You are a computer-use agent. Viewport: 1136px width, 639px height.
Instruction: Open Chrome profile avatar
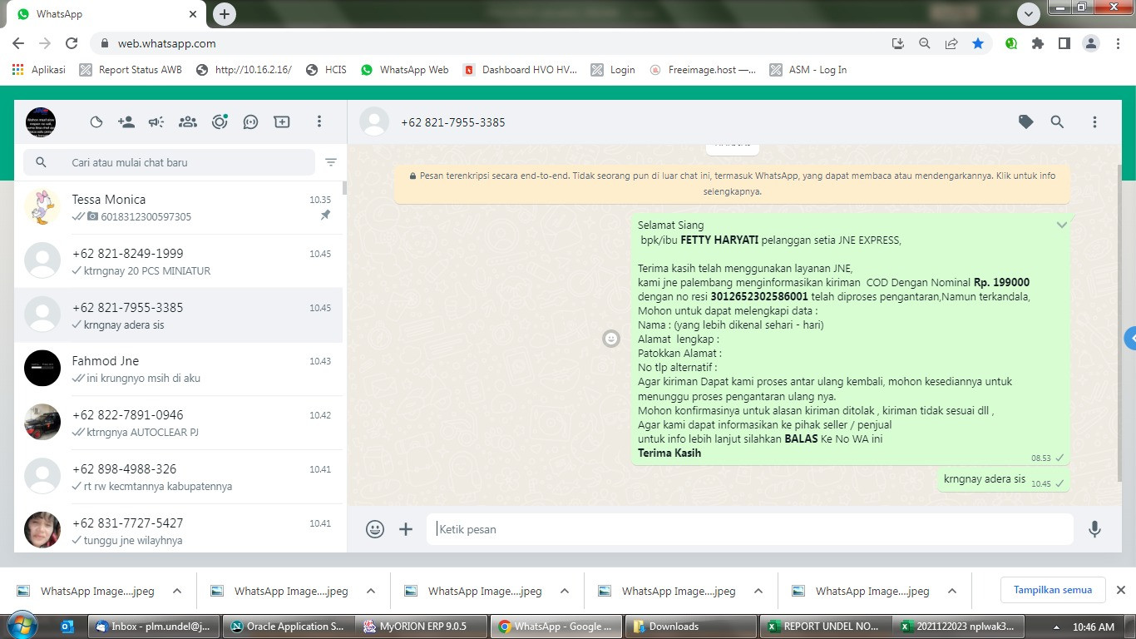(x=1090, y=43)
